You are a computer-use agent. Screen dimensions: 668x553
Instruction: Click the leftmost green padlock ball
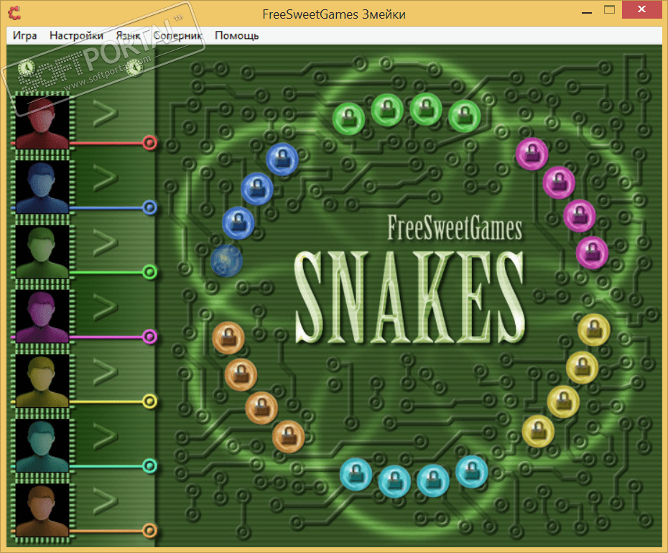[x=348, y=119]
